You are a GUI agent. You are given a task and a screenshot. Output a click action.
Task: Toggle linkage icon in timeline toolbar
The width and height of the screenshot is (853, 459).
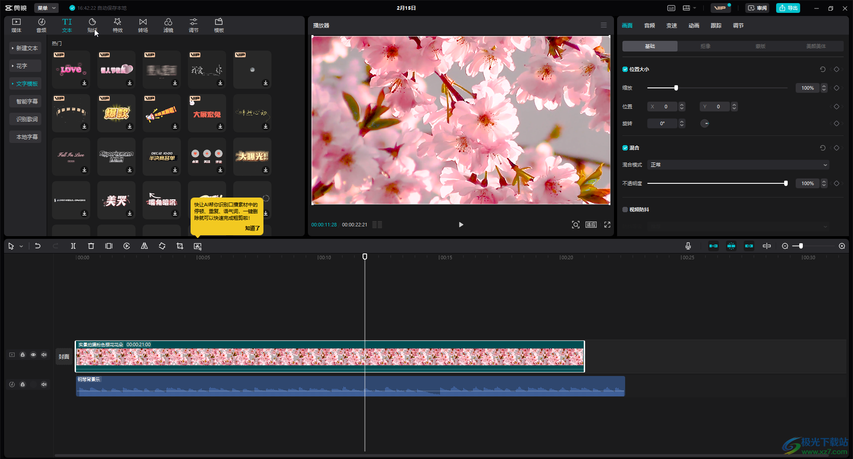[749, 246]
